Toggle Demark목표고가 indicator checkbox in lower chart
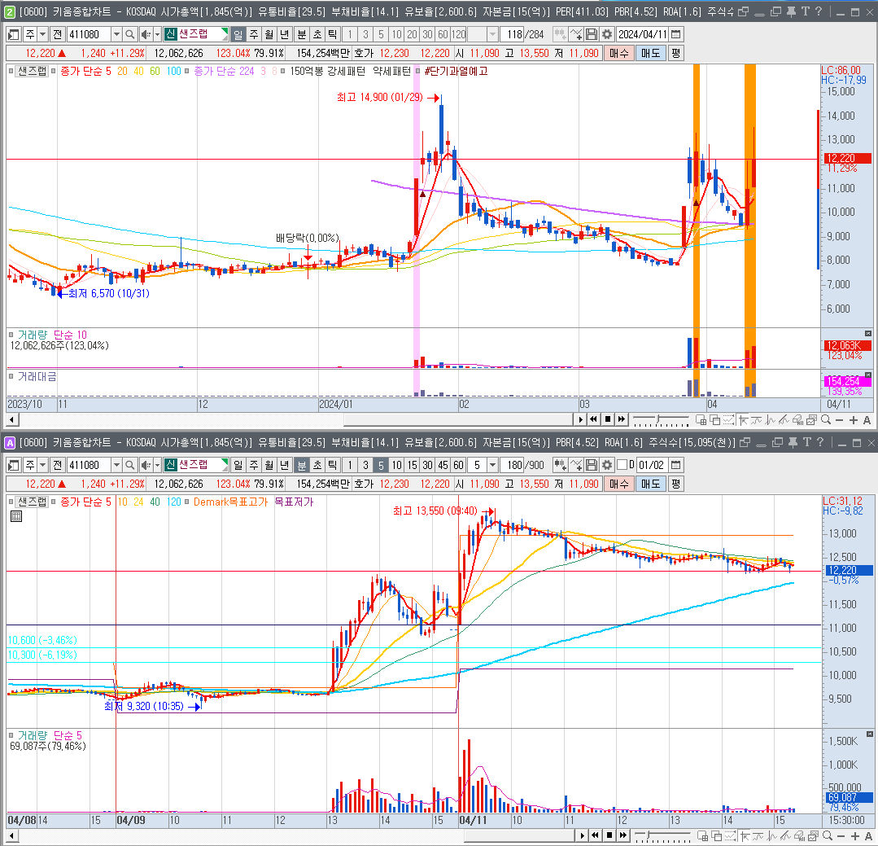The height and width of the screenshot is (846, 878). [x=187, y=502]
